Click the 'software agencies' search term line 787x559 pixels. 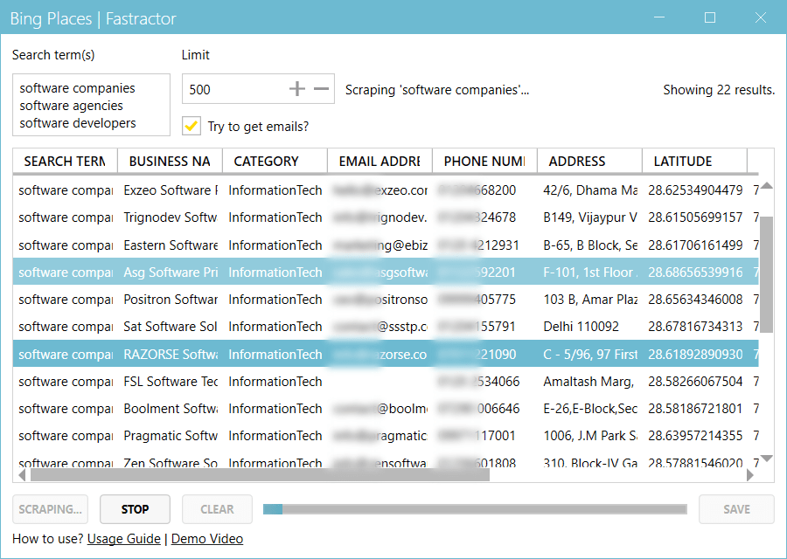[x=72, y=106]
